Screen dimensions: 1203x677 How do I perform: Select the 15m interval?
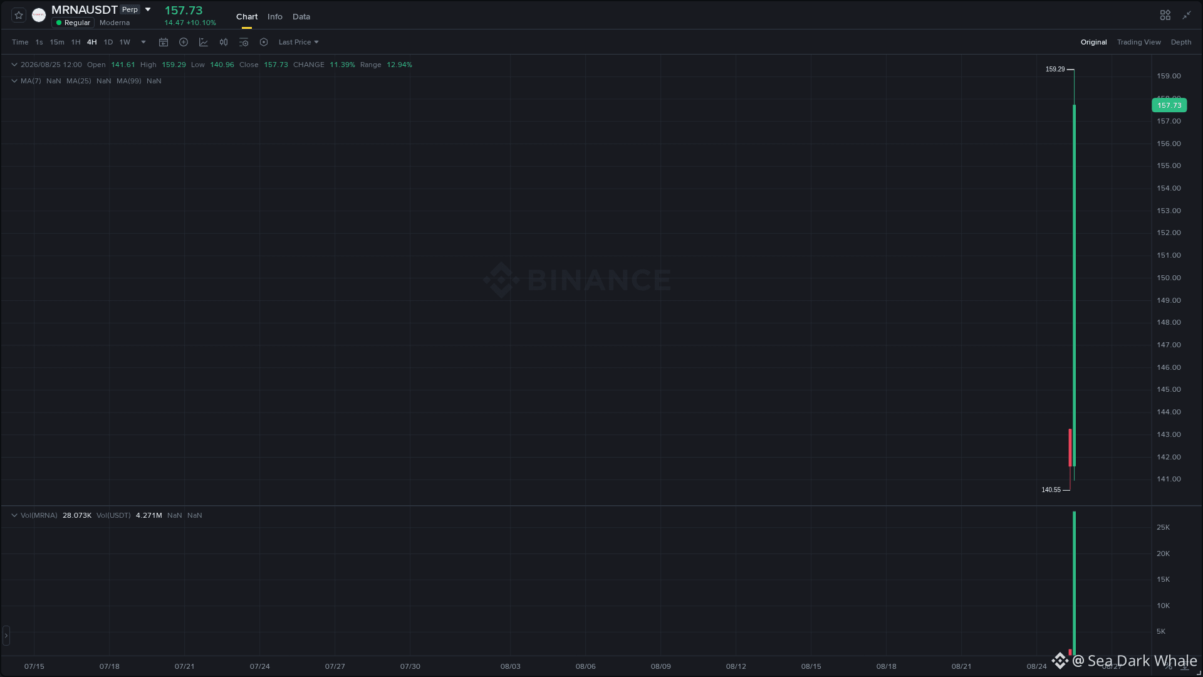coord(57,42)
